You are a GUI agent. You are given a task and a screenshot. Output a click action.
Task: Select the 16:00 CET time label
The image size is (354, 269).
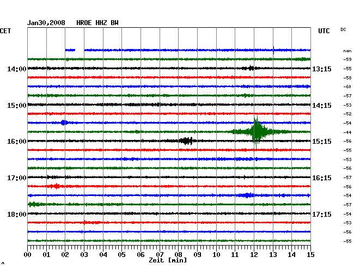(17, 142)
